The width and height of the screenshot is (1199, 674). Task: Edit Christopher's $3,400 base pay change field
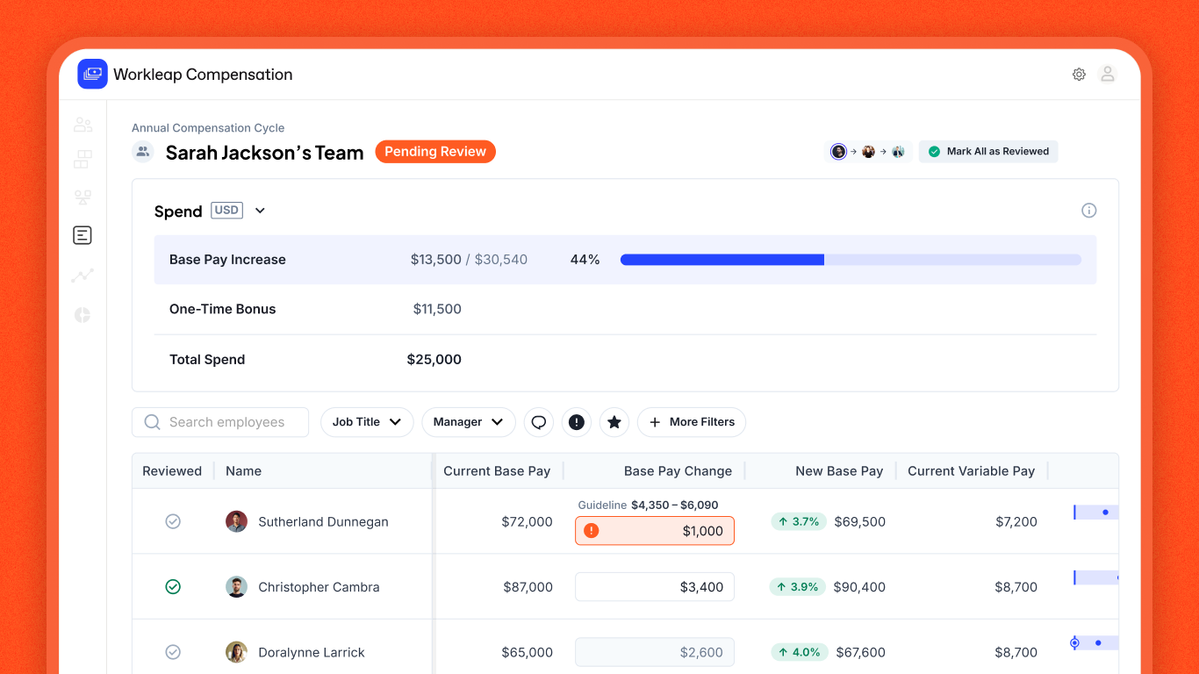655,587
